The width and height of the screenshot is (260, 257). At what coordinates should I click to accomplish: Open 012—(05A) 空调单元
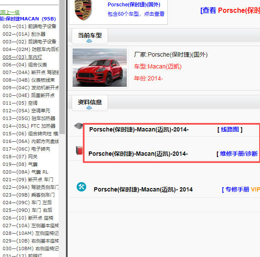tap(26, 111)
